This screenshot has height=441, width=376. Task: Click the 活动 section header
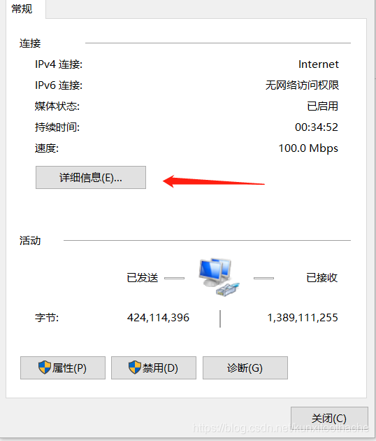[x=30, y=241]
